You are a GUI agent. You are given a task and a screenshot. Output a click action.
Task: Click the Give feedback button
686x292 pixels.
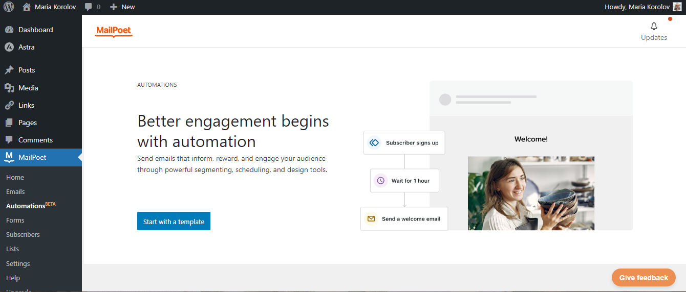(644, 278)
